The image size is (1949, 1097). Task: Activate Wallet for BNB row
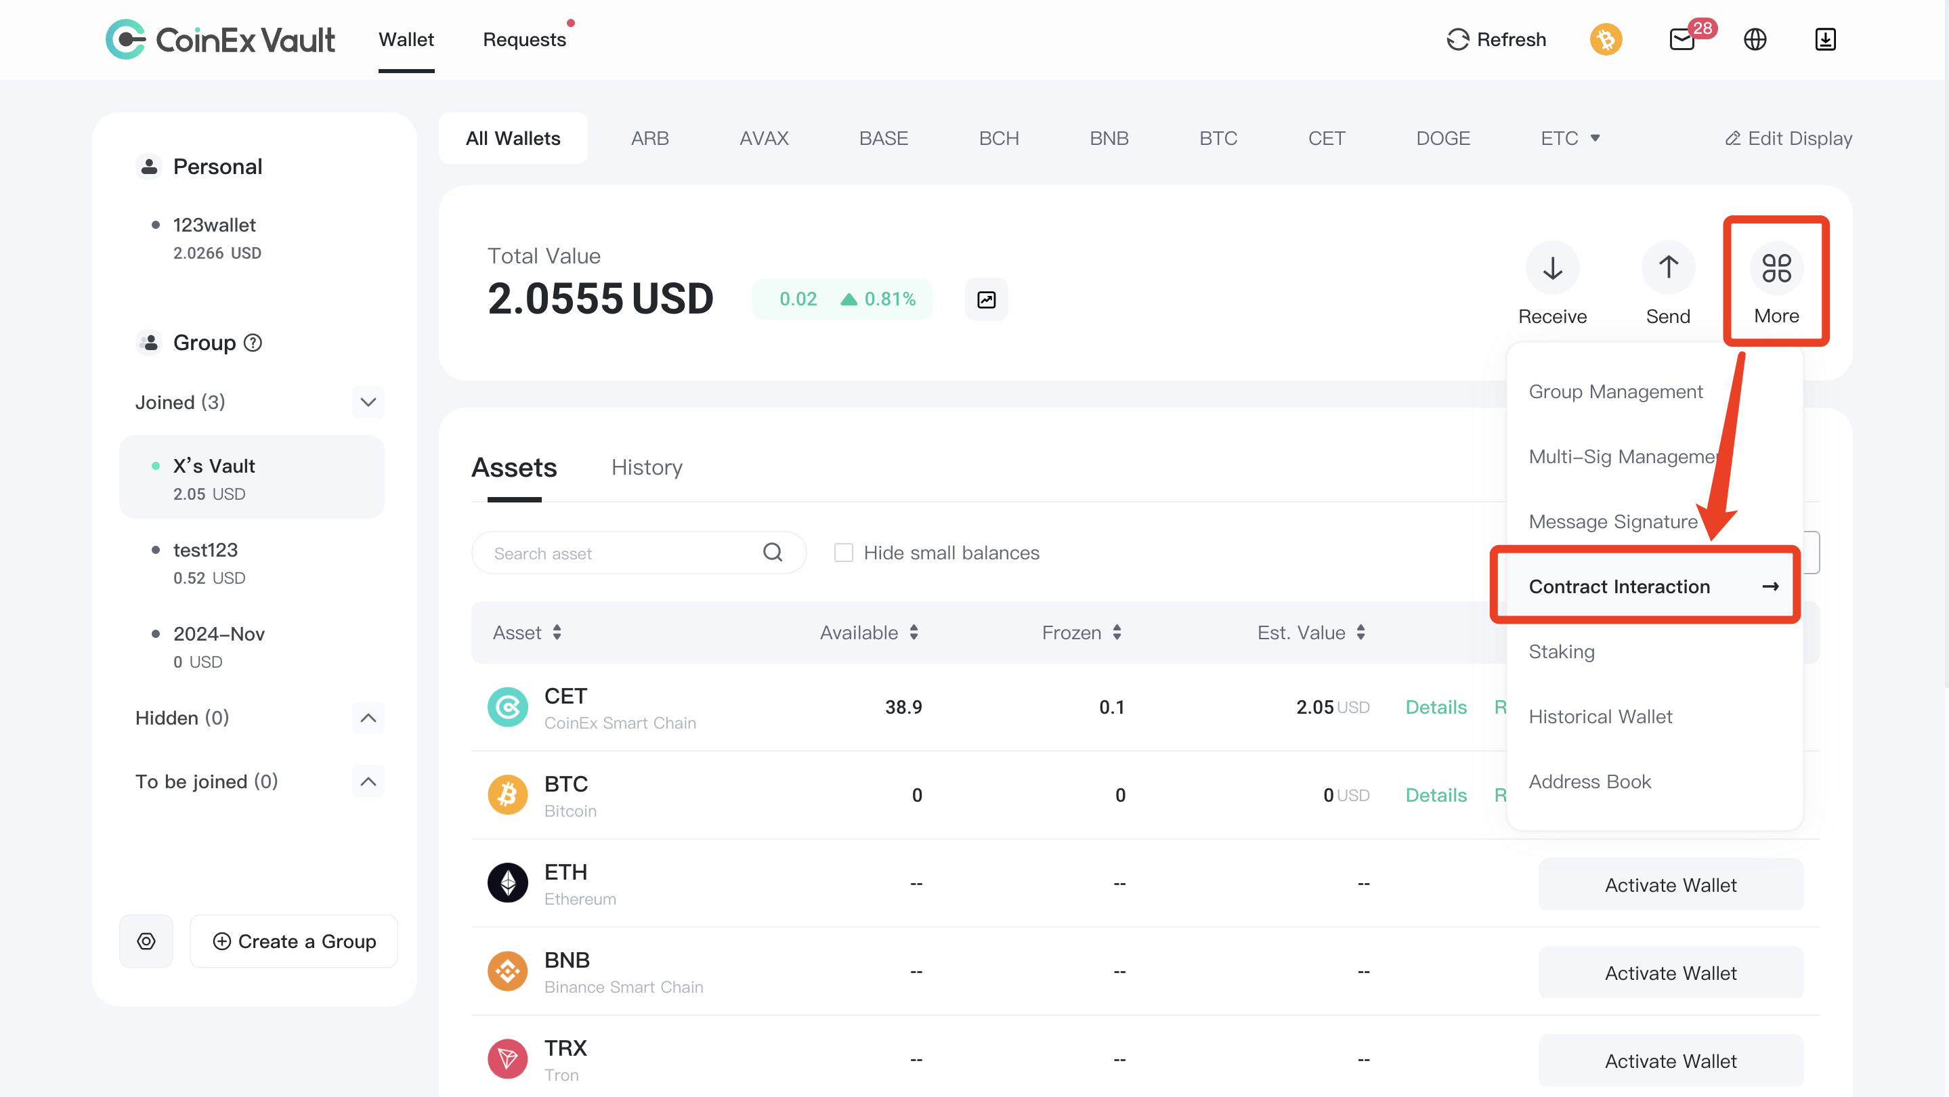1671,973
